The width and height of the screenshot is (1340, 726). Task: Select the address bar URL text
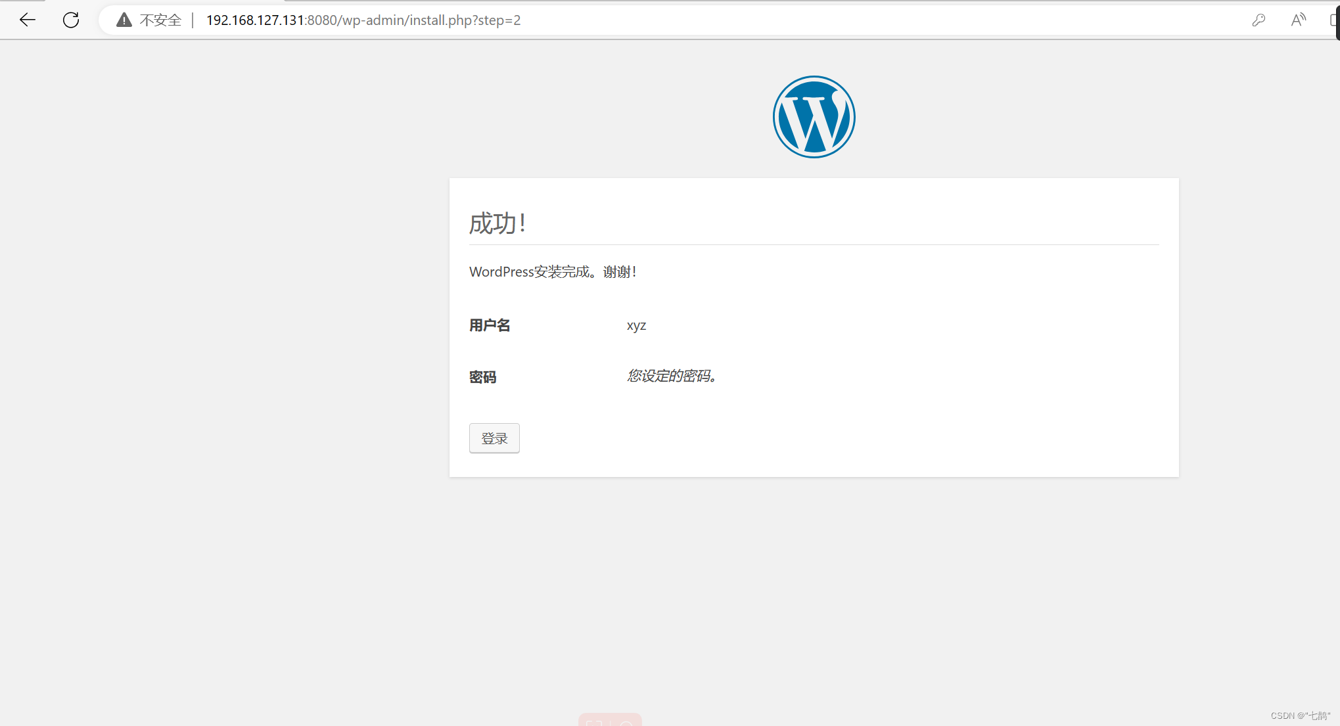pos(363,20)
